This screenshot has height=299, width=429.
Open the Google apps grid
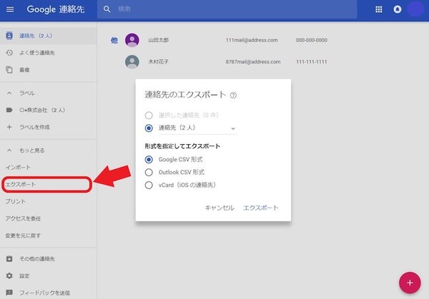(379, 10)
